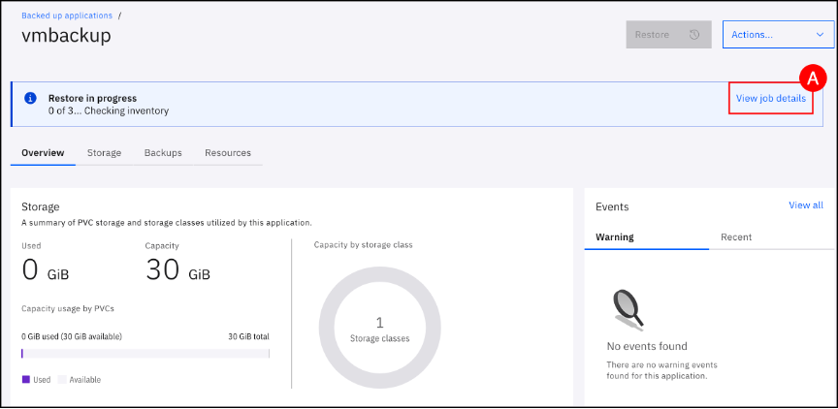Click the purple Used legend swatch
The image size is (838, 409).
(26, 380)
